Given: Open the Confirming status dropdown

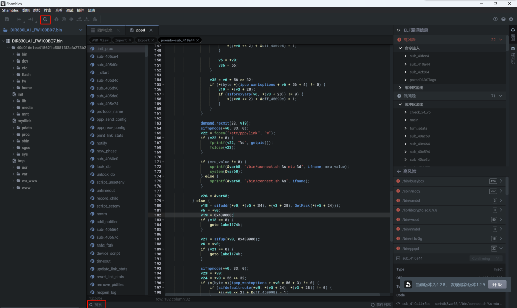Looking at the screenshot, I should pyautogui.click(x=484, y=258).
